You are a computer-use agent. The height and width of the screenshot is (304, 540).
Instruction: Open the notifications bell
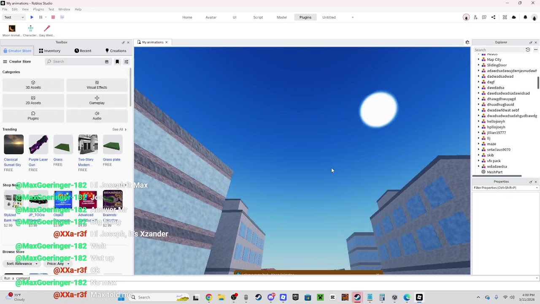coord(525,17)
